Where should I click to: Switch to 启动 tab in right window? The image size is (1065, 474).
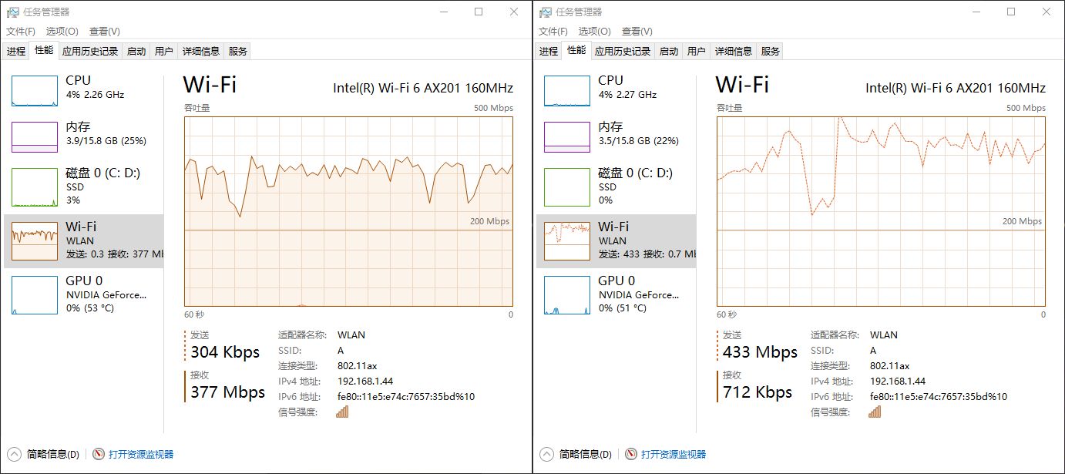pos(669,52)
